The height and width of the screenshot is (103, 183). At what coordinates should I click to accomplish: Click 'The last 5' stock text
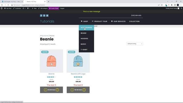tap(51, 85)
